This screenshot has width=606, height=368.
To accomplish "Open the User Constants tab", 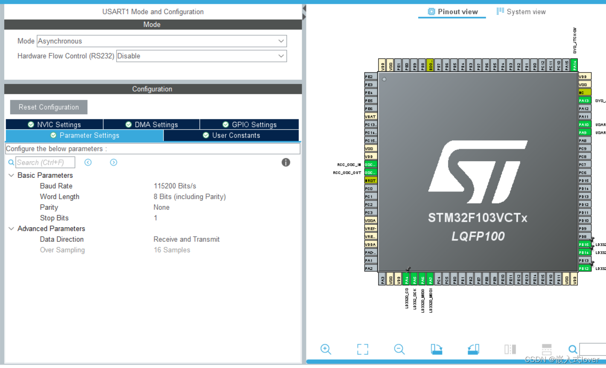I will click(231, 135).
